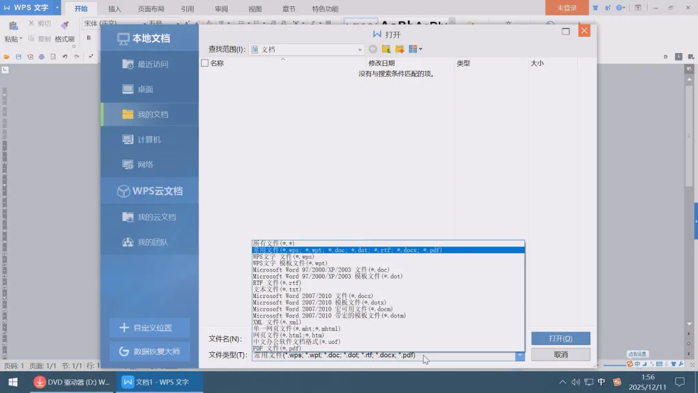This screenshot has width=698, height=393.
Task: Click the save icon in quick access bar
Action: coord(18,56)
